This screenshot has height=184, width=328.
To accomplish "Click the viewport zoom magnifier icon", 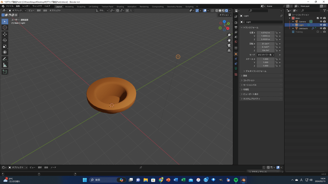I will (x=229, y=35).
